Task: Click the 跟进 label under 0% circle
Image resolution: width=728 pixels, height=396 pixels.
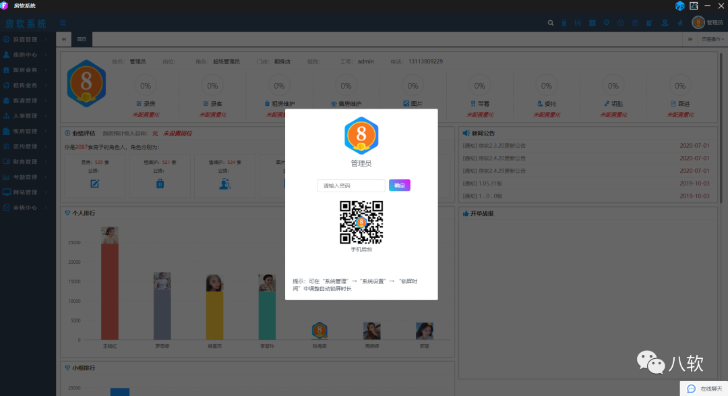Action: click(680, 104)
